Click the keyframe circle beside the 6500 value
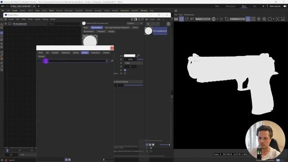Image resolution: width=288 pixels, height=162 pixels. (x=121, y=59)
